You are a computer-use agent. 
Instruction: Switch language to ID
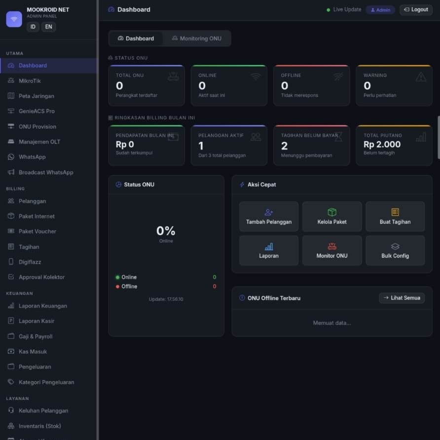click(33, 27)
